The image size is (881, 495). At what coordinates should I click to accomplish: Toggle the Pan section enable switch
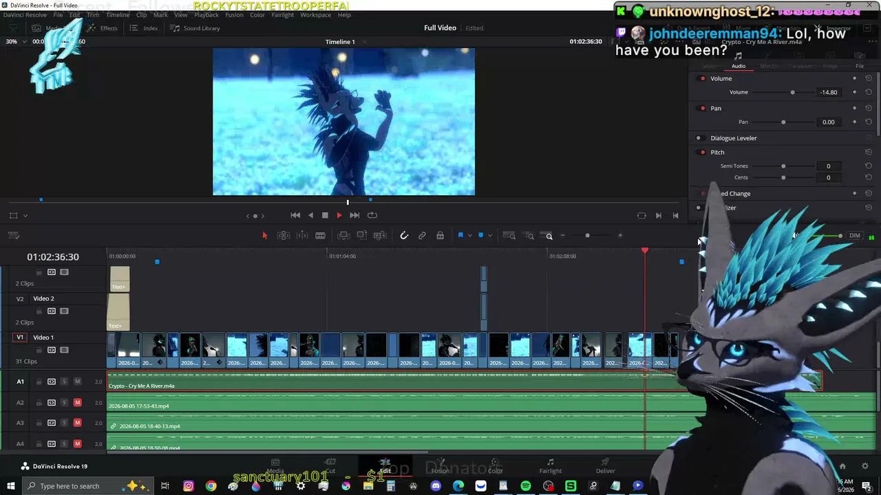coord(702,108)
